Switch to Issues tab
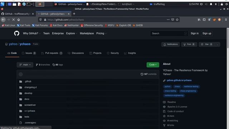Screen dimensions: 229x129 tap(29, 53)
